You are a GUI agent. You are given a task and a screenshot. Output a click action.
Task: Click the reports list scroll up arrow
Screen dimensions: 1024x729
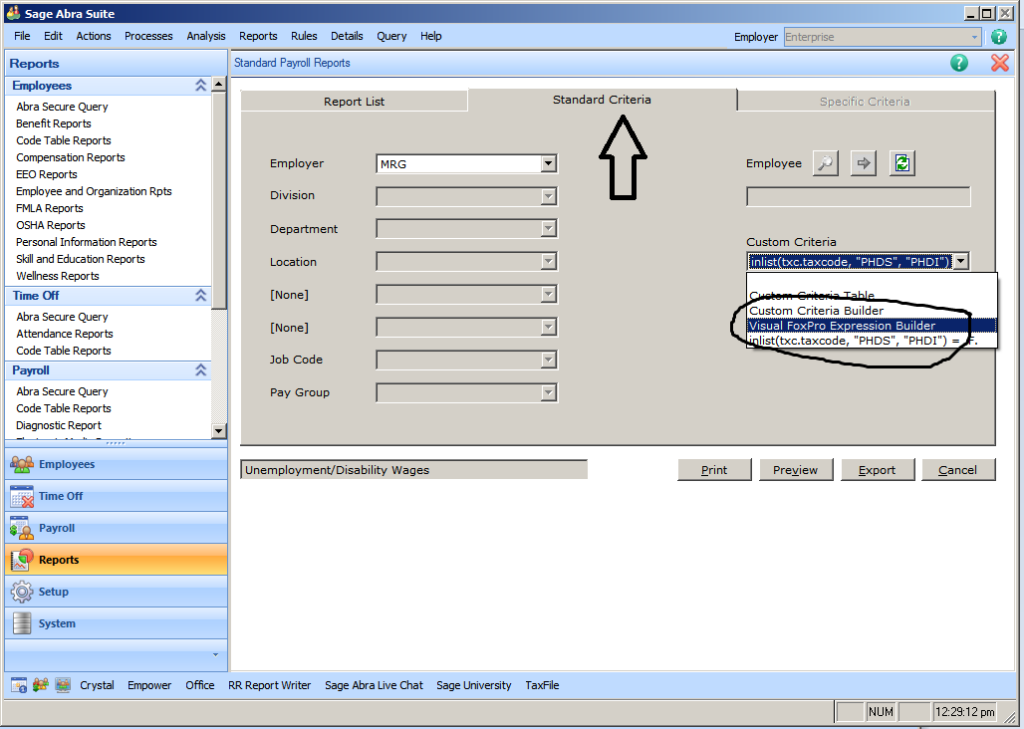tap(219, 85)
